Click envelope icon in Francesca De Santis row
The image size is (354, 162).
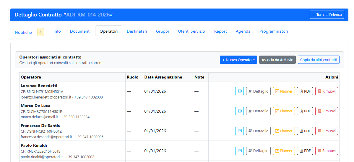click(239, 131)
